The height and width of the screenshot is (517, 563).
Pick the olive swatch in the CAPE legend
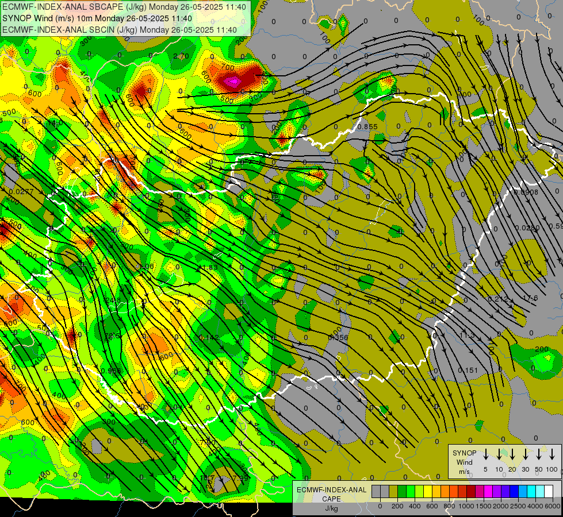coord(393,491)
